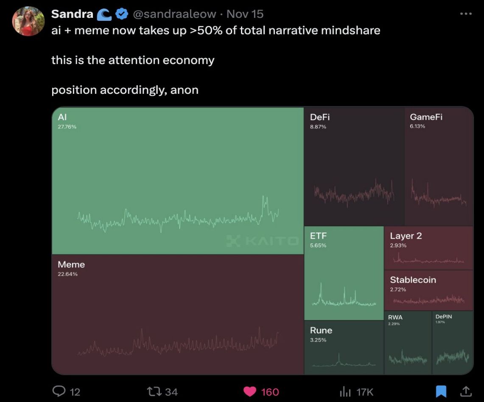Click the Nov 15 timestamp

pos(245,14)
